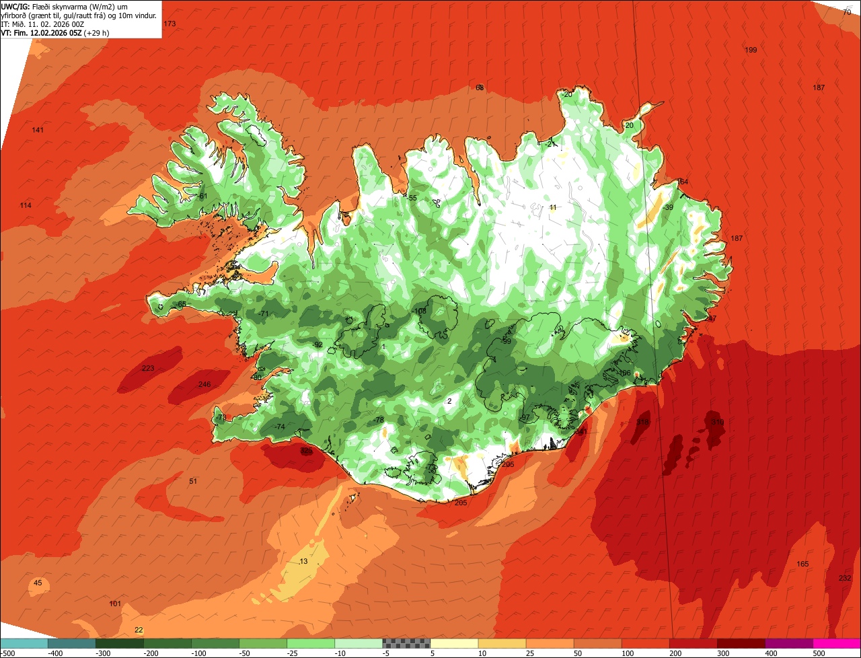This screenshot has width=861, height=658.
Task: Click the '-21' value on the north coast
Action: 551,144
